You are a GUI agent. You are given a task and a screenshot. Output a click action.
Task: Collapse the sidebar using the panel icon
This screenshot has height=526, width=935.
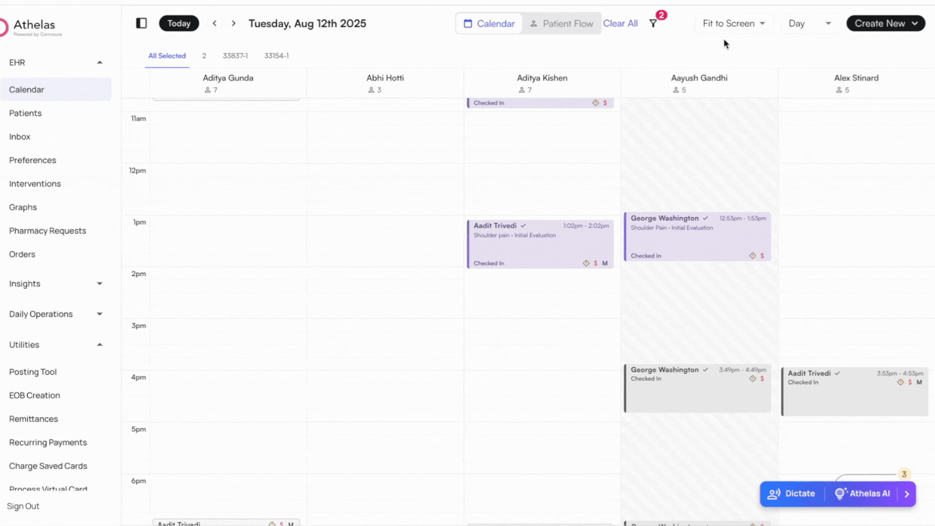tap(141, 23)
